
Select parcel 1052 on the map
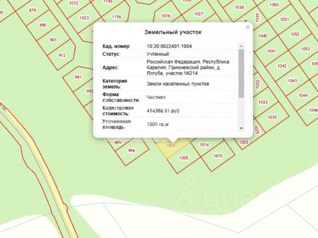(295, 34)
